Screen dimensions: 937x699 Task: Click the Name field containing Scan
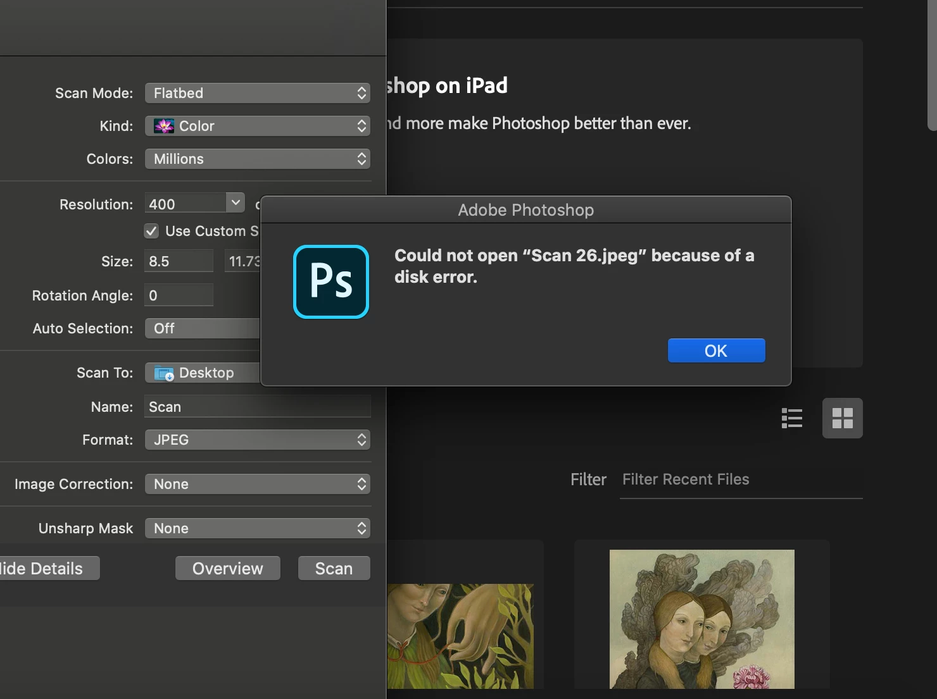pos(257,407)
